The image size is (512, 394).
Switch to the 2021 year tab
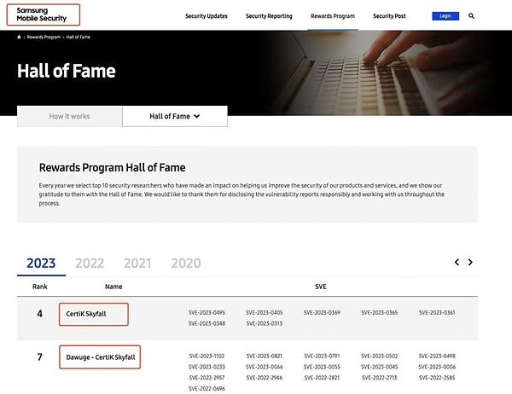[x=137, y=264]
